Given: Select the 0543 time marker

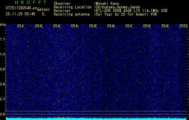Looking at the screenshot, I should click(57, 26).
